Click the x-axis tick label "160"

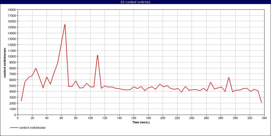134,118
